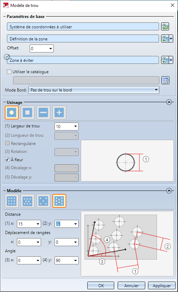
Task: Select the circular hole machining shape
Action: point(12,113)
